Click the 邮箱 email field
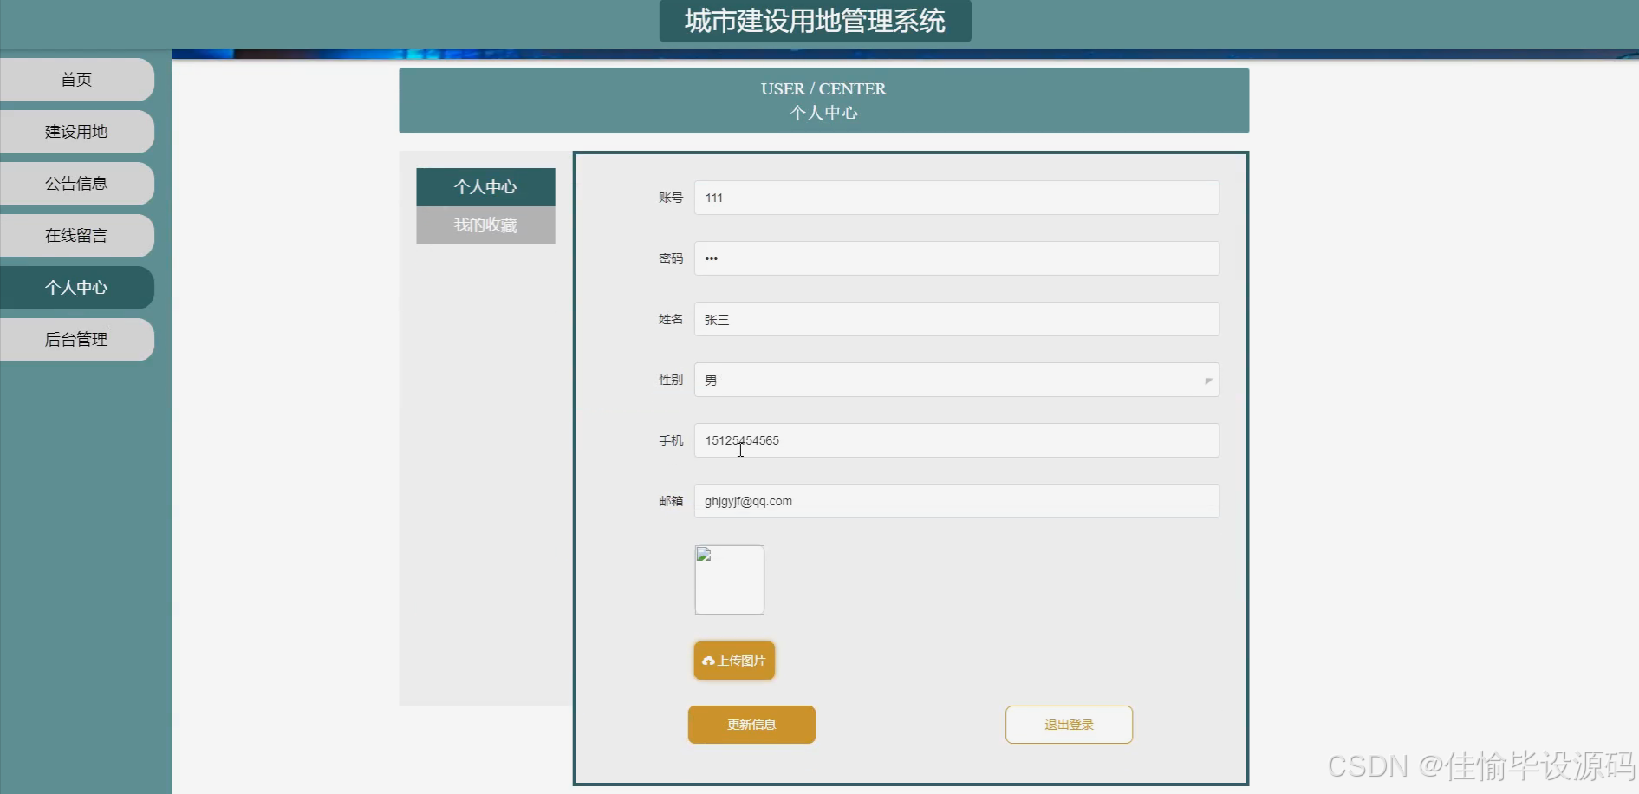Image resolution: width=1639 pixels, height=794 pixels. point(957,501)
